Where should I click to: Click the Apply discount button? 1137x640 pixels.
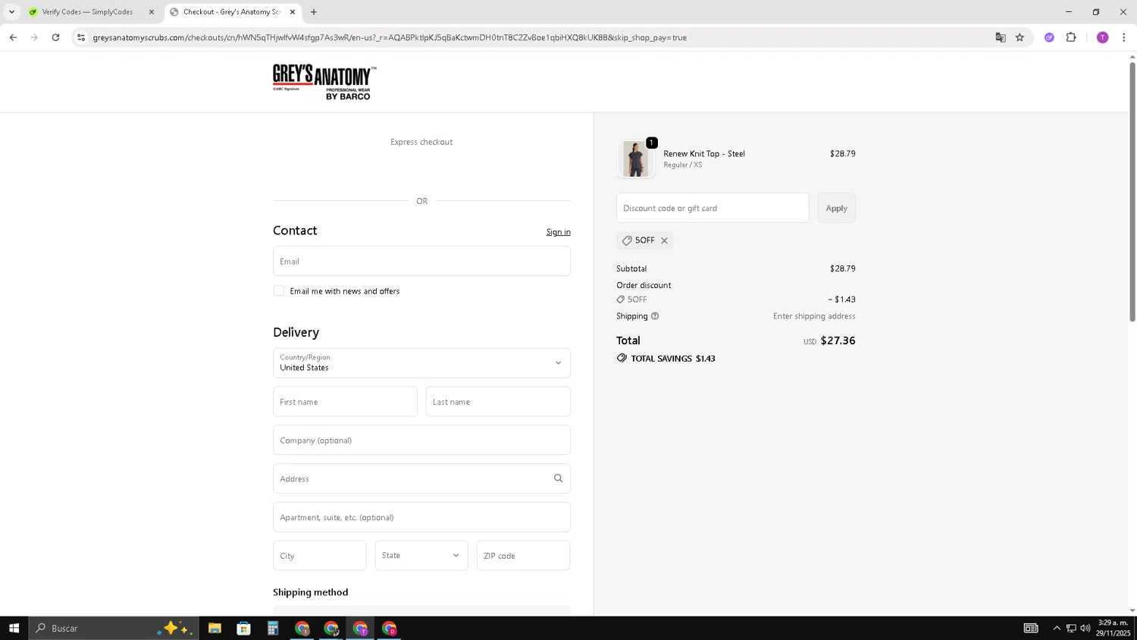(x=836, y=208)
